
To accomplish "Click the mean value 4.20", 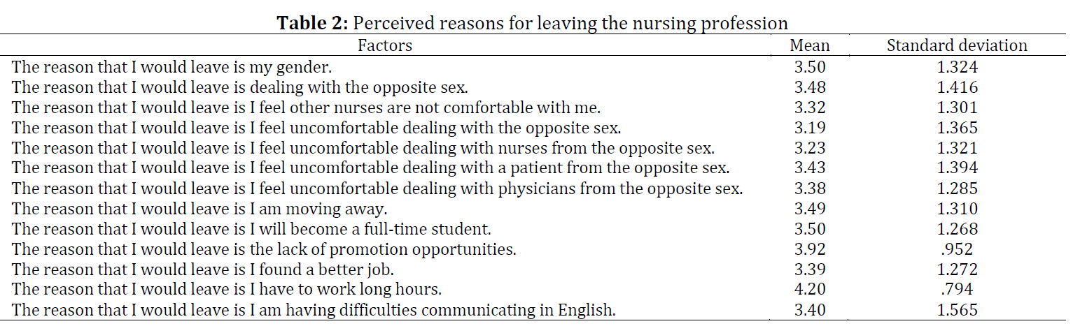I will click(810, 290).
